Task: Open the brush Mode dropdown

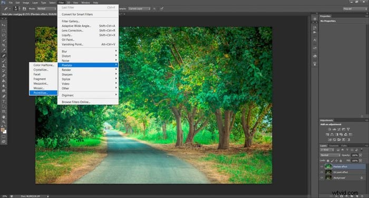Action: coord(46,9)
